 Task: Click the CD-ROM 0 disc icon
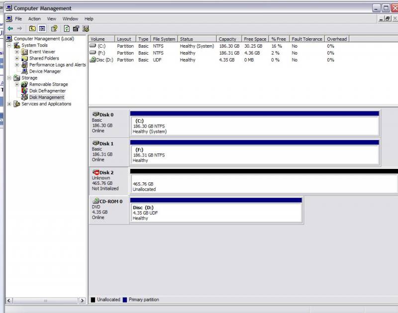pyautogui.click(x=96, y=201)
